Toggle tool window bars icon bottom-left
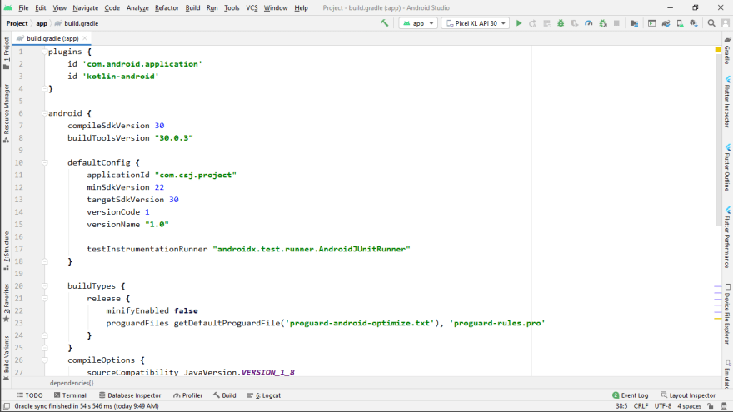The width and height of the screenshot is (733, 412). tap(7, 406)
